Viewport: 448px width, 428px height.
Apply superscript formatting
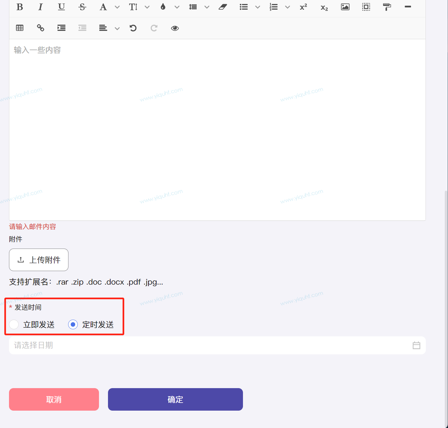303,7
